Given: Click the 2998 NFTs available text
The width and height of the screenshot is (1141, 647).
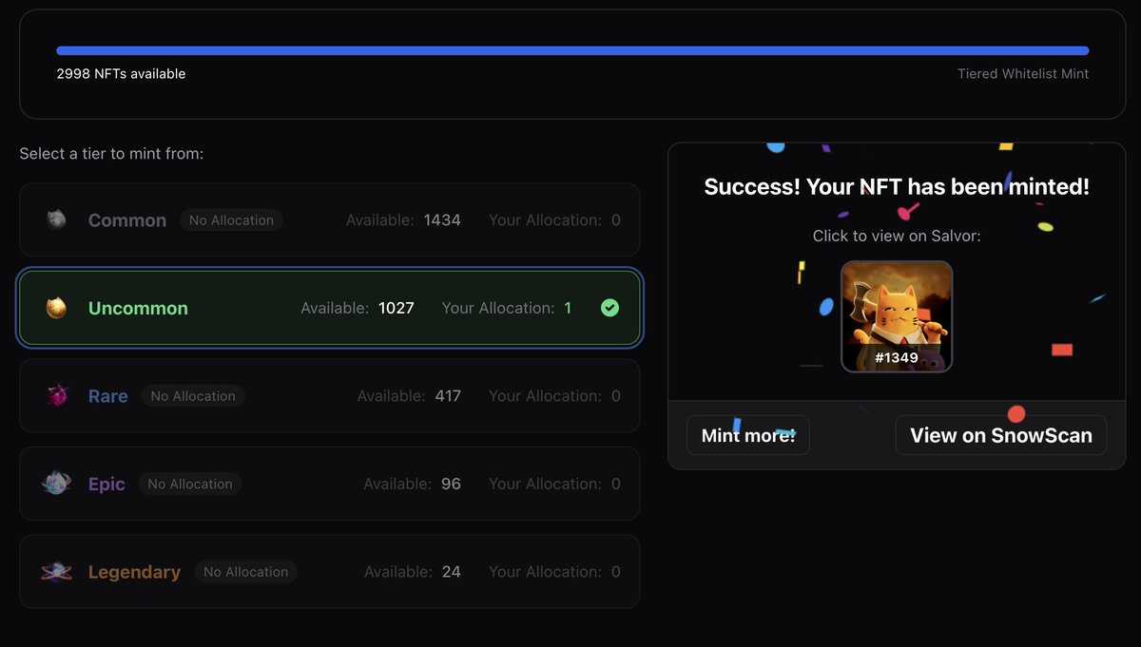Looking at the screenshot, I should [121, 73].
